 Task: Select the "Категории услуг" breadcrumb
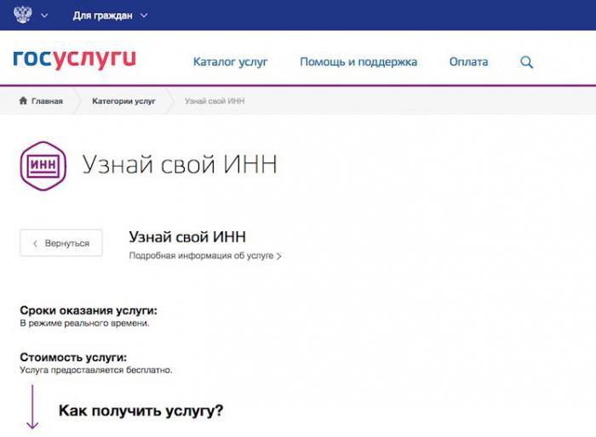coord(123,101)
